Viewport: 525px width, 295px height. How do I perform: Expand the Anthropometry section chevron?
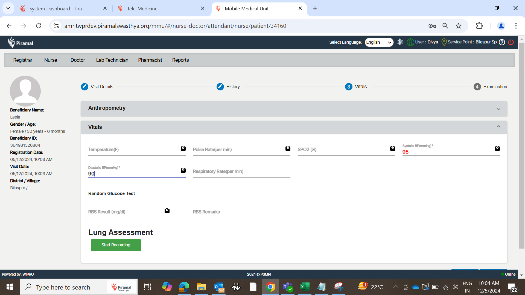(x=498, y=109)
